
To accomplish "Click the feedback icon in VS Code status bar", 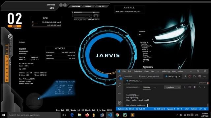I will click(x=200, y=109).
